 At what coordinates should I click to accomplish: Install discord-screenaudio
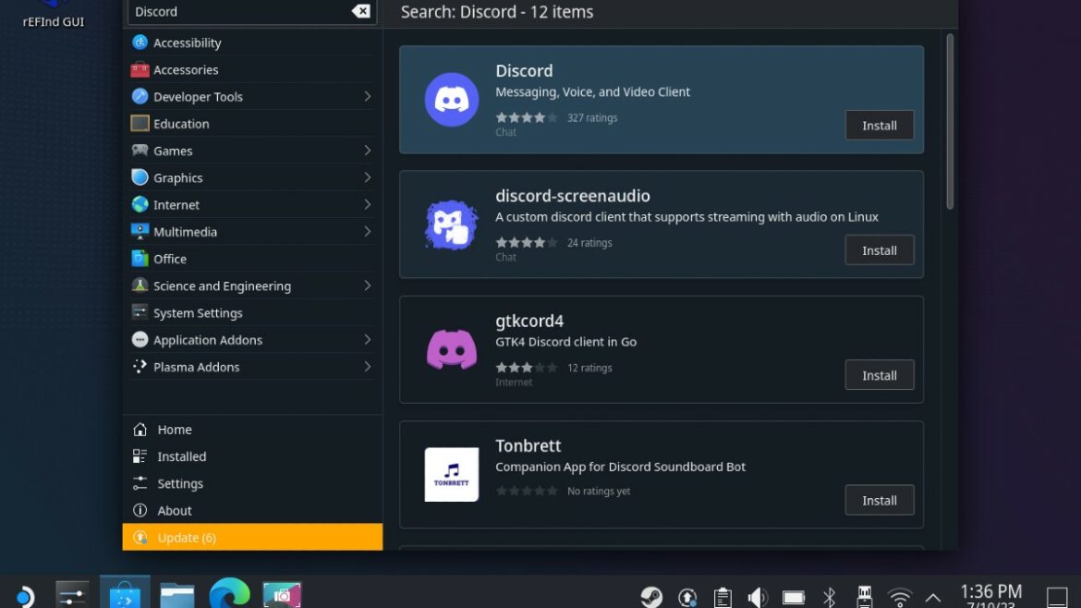click(x=879, y=250)
